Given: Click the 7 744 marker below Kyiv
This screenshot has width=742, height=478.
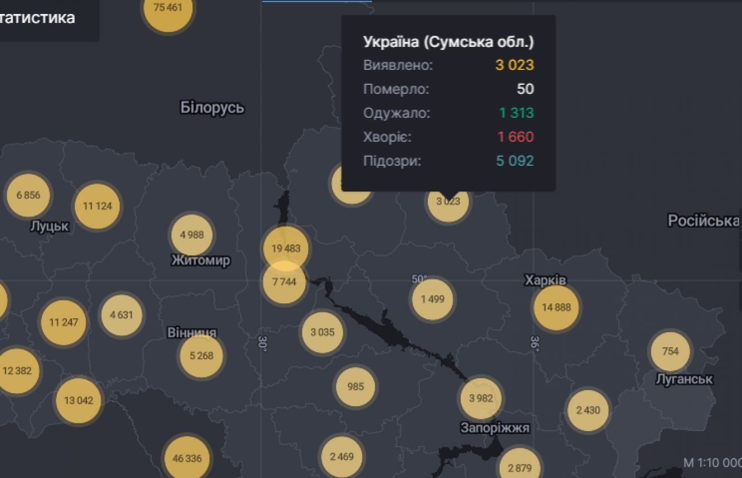Looking at the screenshot, I should point(285,282).
